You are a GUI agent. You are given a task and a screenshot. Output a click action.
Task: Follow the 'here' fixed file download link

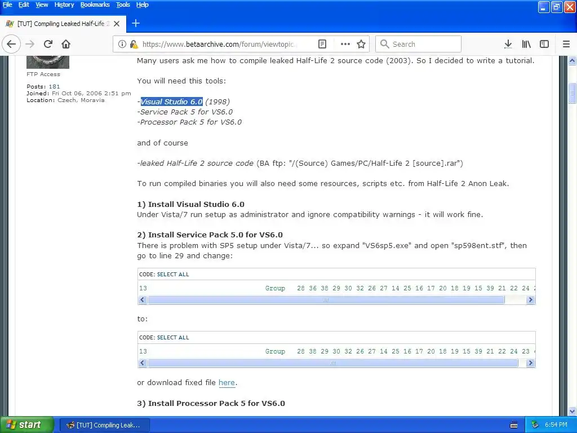click(227, 383)
